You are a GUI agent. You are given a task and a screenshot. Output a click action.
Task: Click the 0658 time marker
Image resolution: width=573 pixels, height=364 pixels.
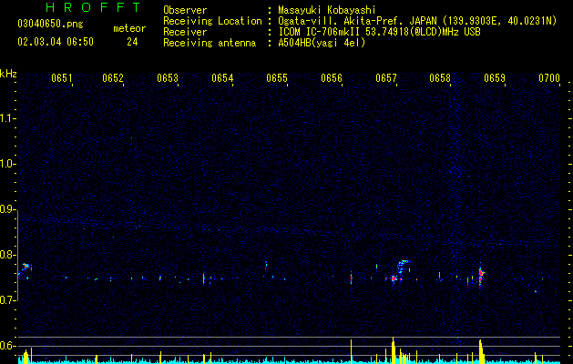(440, 78)
